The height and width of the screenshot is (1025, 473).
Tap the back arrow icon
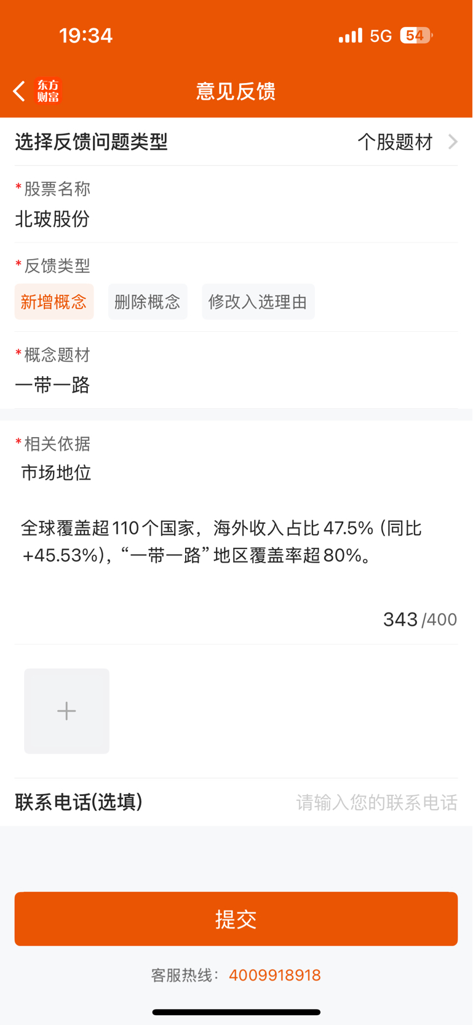click(x=19, y=91)
